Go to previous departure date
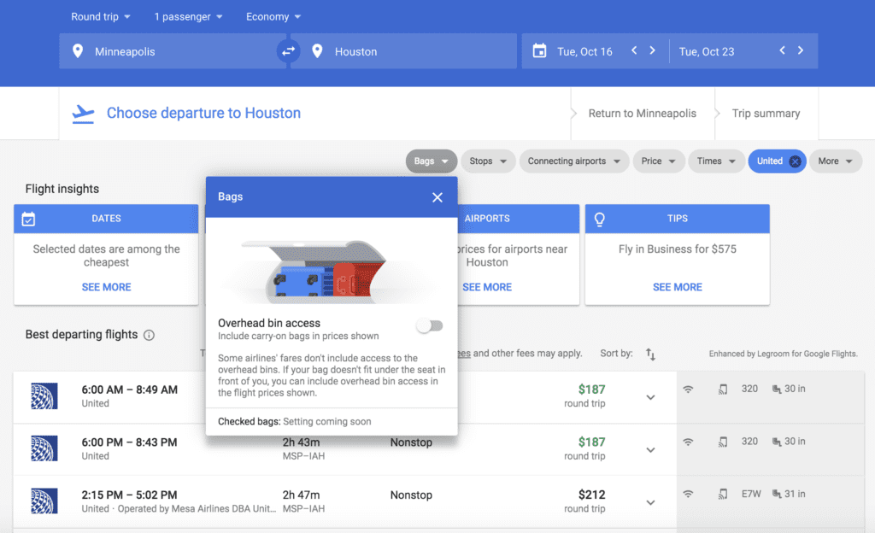Image resolution: width=875 pixels, height=533 pixels. click(634, 51)
